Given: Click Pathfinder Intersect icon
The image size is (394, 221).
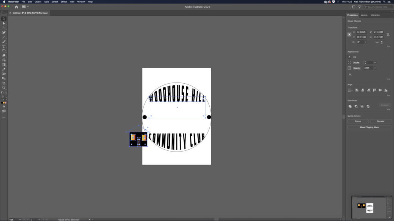Looking at the screenshot, I should click(362, 106).
